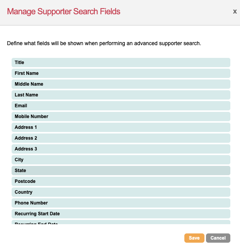The width and height of the screenshot is (240, 245).
Task: Select the Address 1 field row
Action: coord(121,127)
